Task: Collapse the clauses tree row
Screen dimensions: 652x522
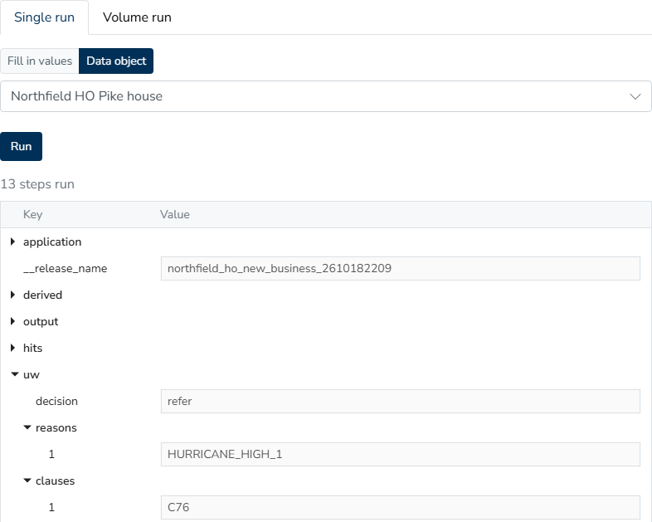Action: [x=27, y=481]
